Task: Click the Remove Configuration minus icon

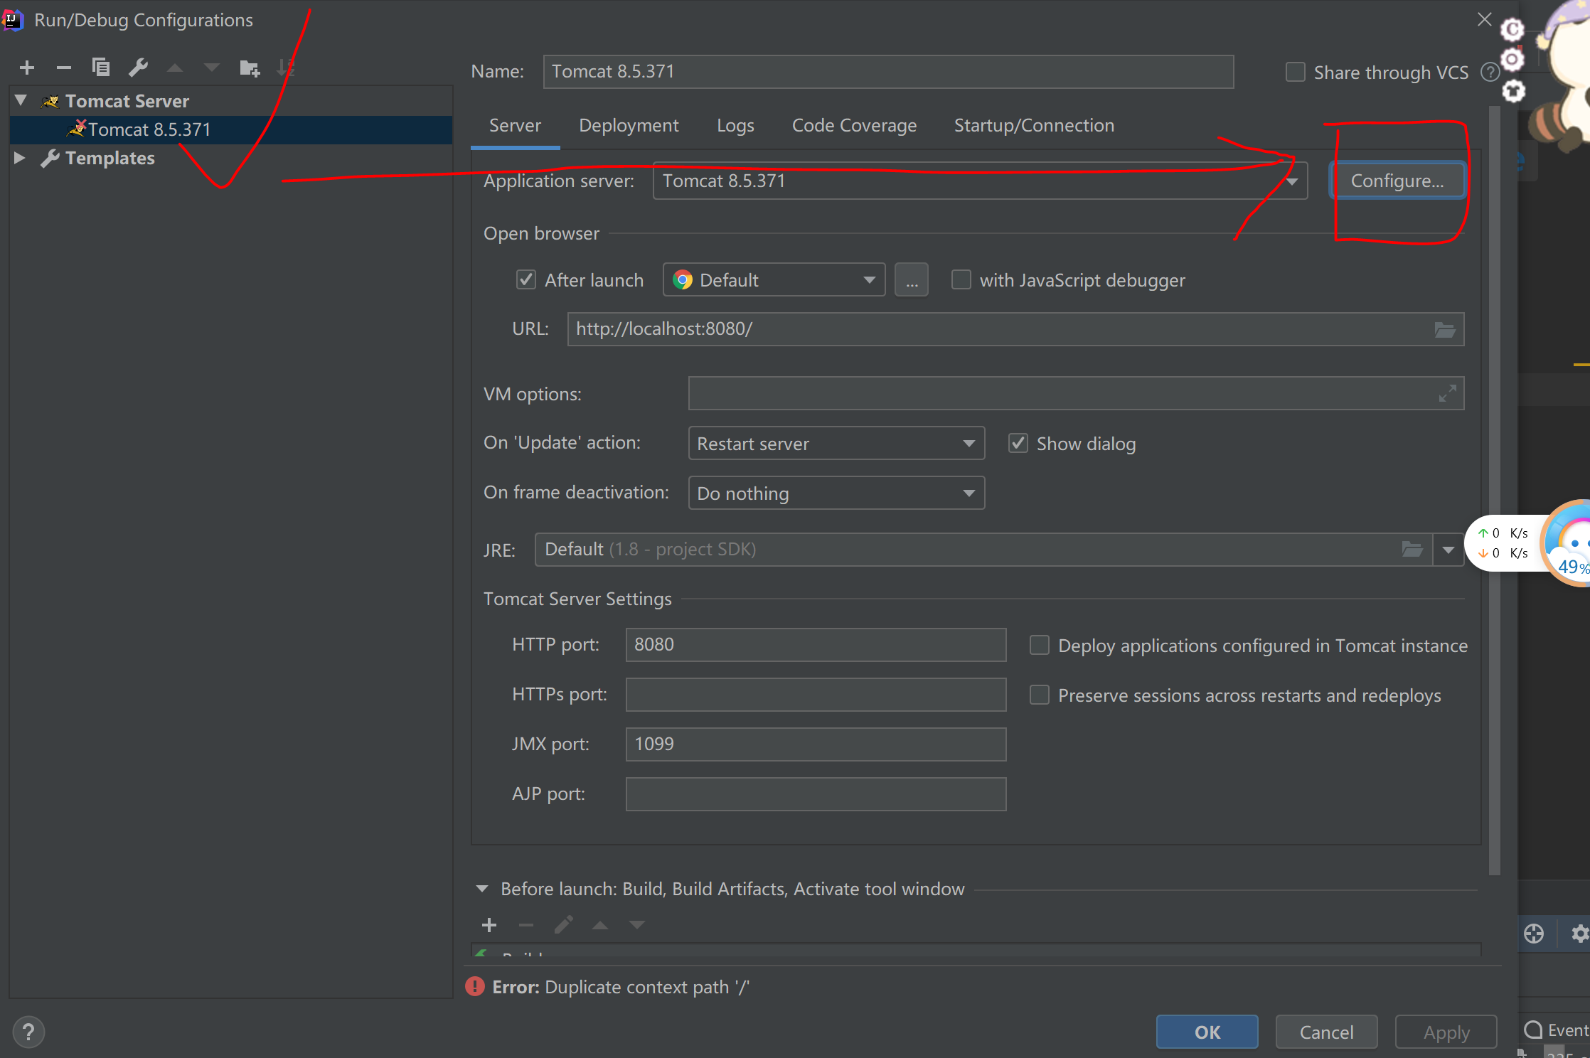Action: 64,68
